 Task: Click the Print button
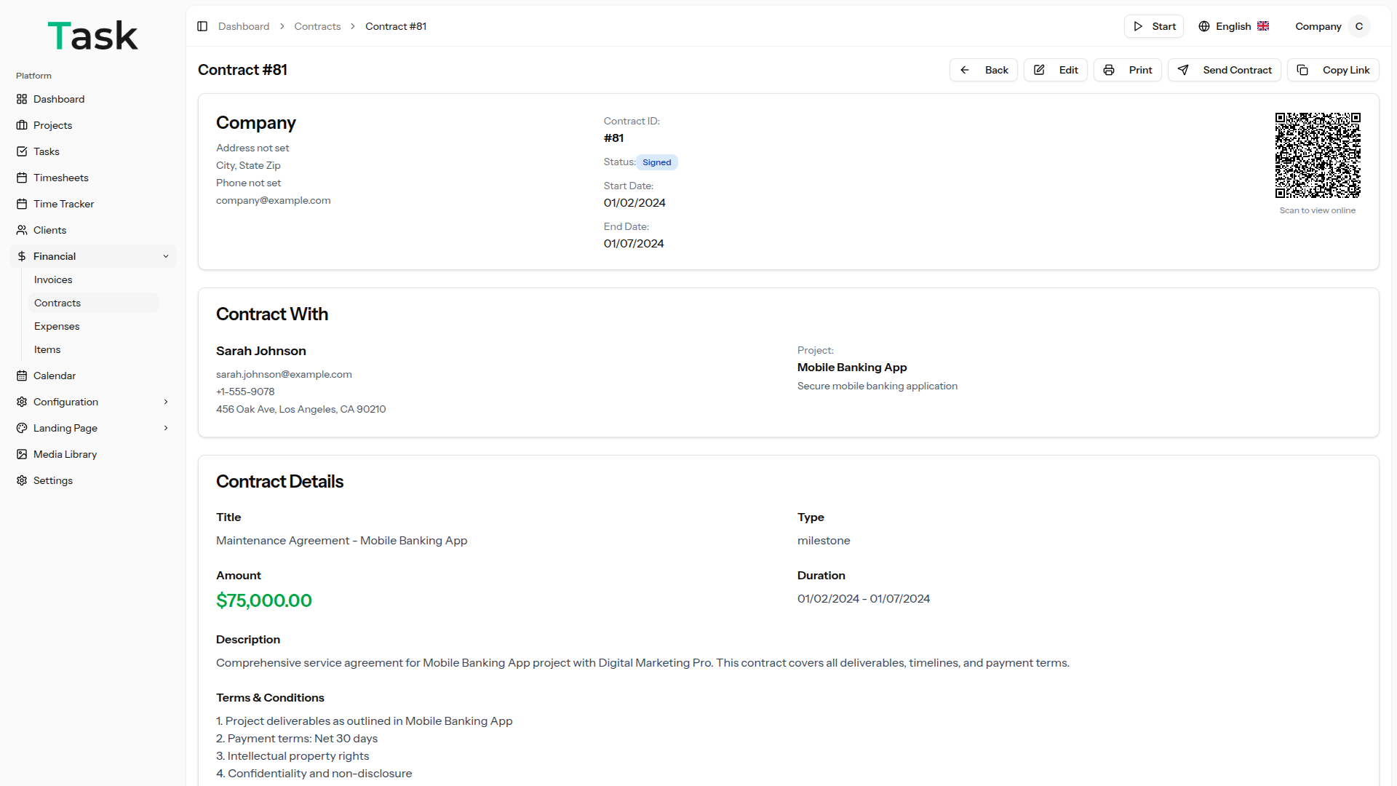pyautogui.click(x=1127, y=70)
